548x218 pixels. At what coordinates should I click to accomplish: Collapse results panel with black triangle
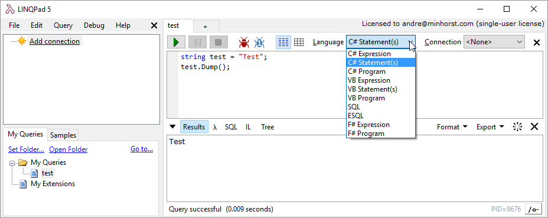point(172,126)
